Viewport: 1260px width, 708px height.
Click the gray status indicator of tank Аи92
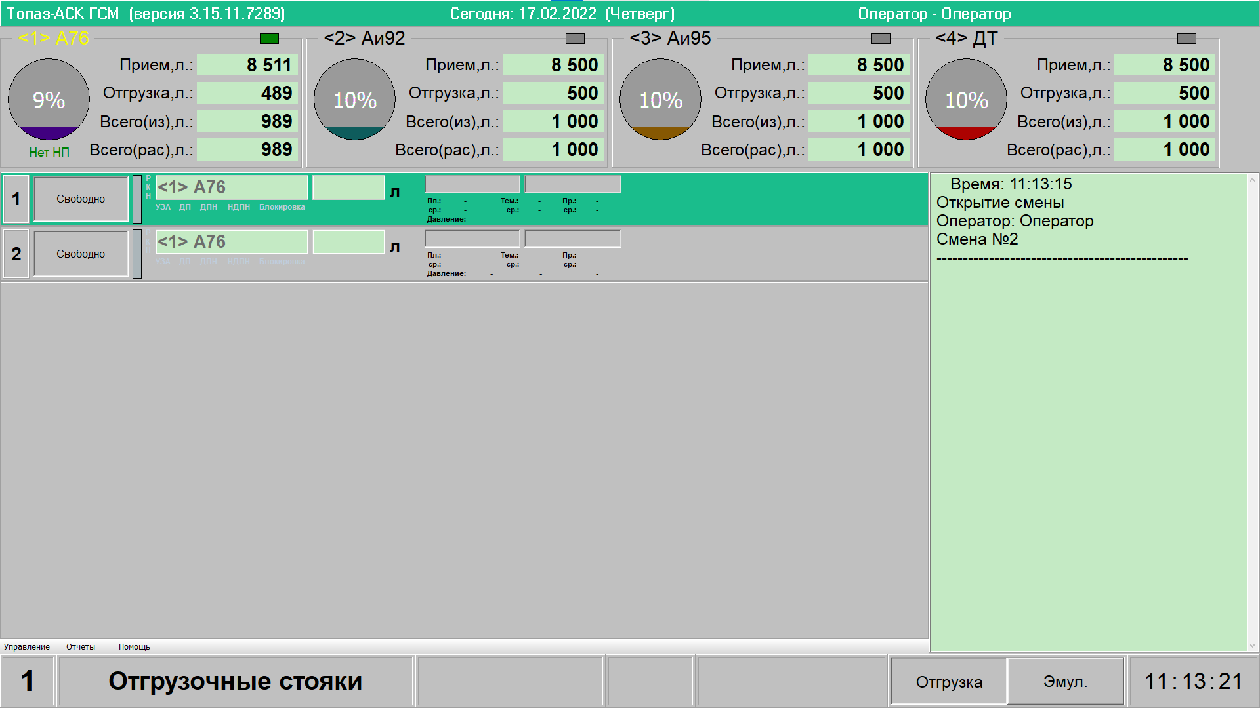pos(575,39)
